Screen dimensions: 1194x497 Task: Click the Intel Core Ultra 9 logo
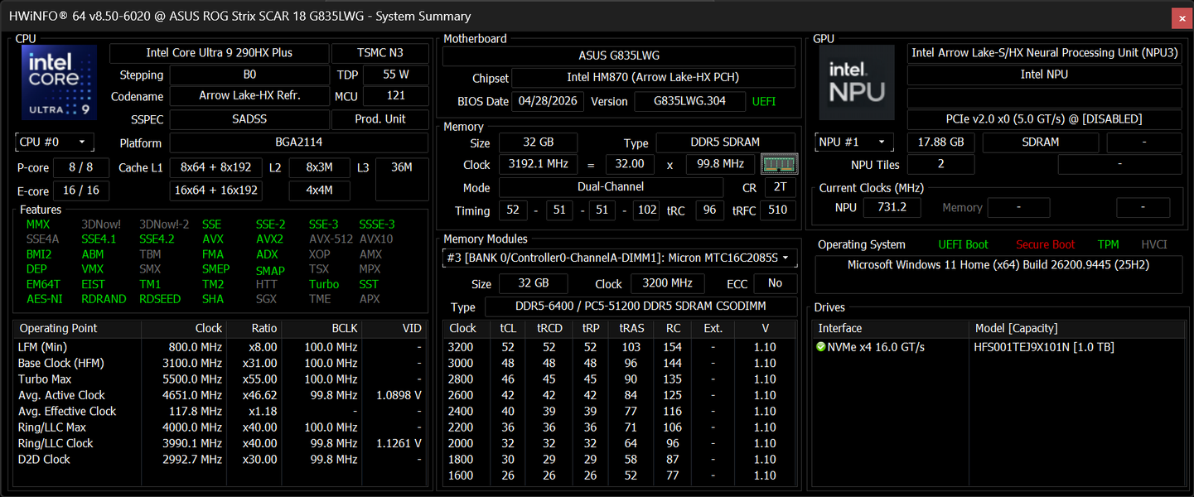pos(59,83)
